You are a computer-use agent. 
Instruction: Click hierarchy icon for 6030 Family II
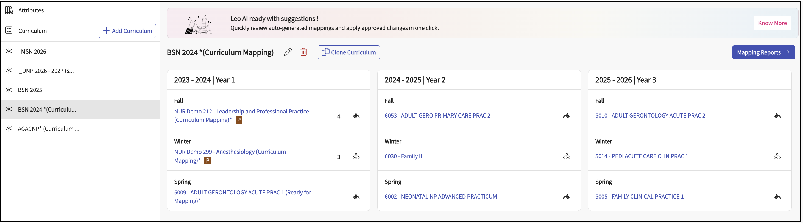tap(566, 156)
